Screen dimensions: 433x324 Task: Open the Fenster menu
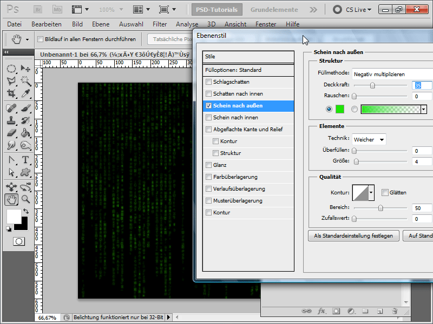266,24
